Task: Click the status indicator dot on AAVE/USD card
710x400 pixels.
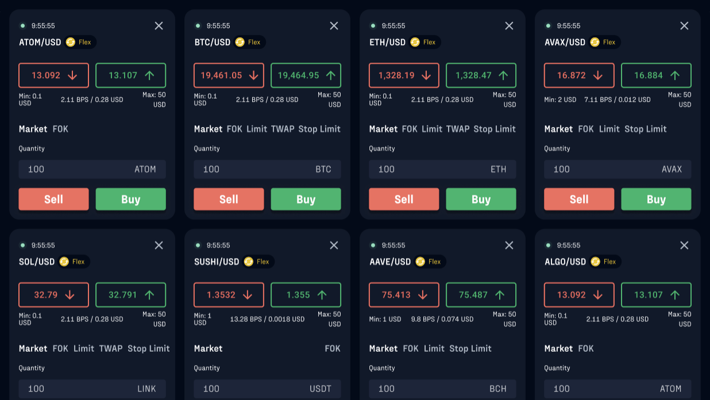Action: (373, 245)
